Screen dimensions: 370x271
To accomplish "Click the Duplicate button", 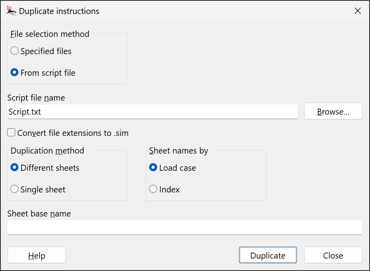I will tap(268, 255).
